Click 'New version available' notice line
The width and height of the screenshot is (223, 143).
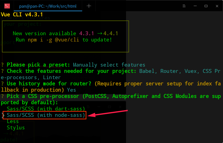(x=65, y=34)
